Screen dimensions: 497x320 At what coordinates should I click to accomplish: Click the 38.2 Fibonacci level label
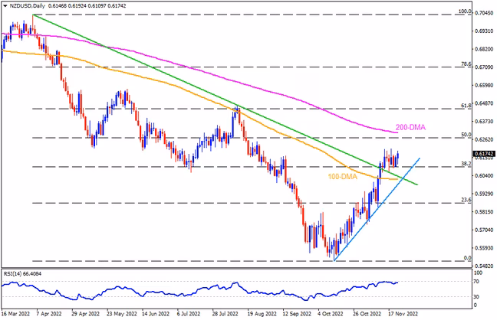coord(466,164)
